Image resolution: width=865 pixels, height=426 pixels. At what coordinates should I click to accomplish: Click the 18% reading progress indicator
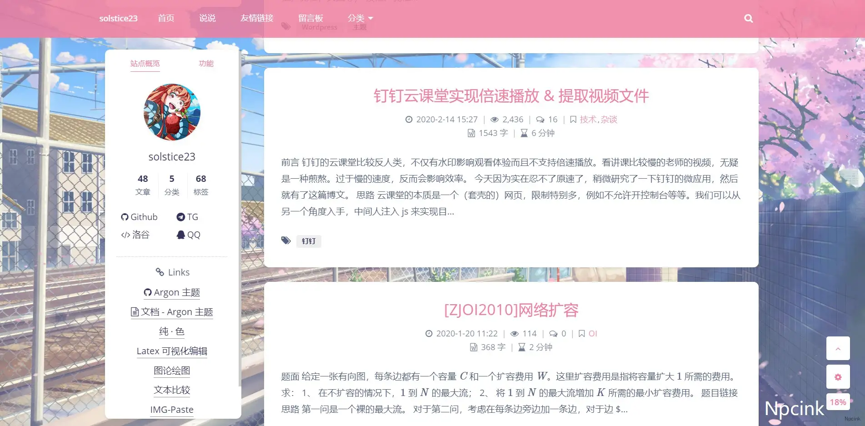point(838,402)
